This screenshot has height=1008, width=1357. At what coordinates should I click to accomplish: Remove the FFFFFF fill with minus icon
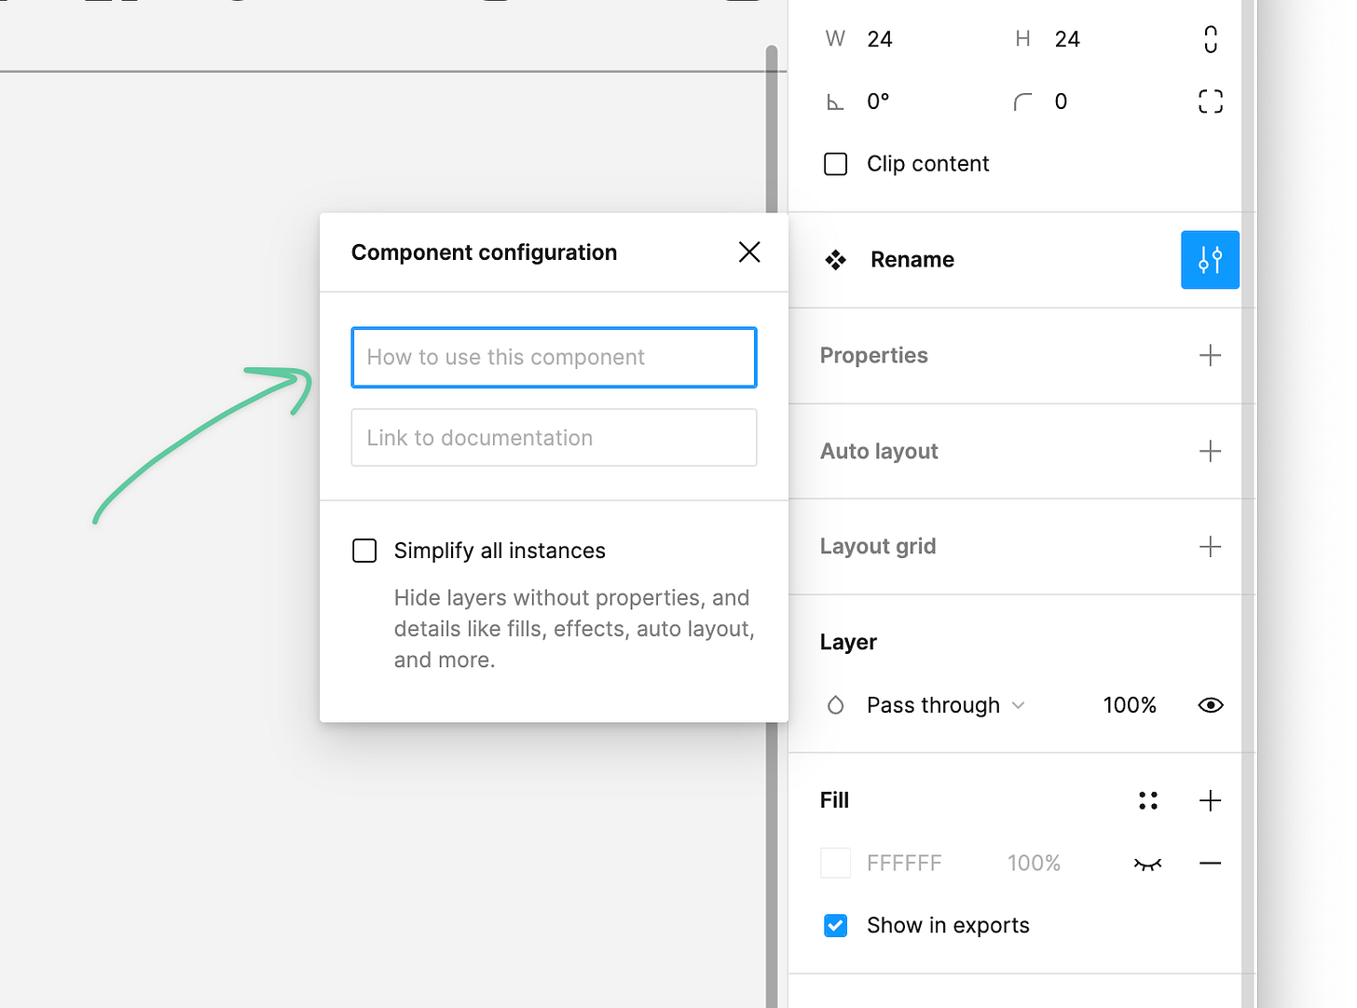pyautogui.click(x=1210, y=864)
